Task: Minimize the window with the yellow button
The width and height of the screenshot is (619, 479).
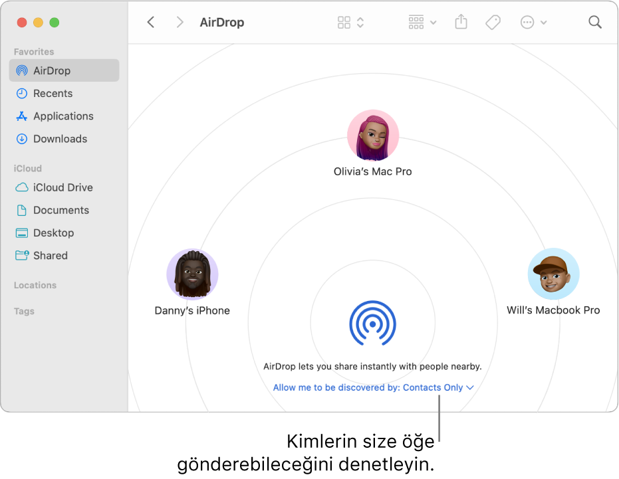Action: (x=39, y=23)
